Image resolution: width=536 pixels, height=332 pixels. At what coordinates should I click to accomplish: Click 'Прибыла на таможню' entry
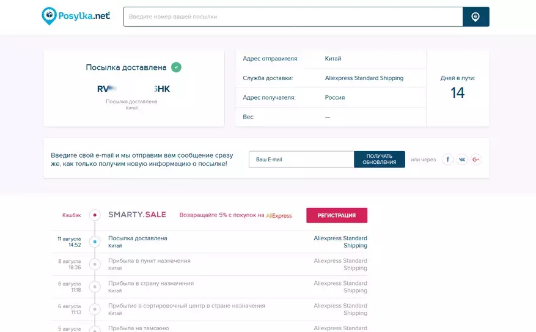pyautogui.click(x=139, y=328)
